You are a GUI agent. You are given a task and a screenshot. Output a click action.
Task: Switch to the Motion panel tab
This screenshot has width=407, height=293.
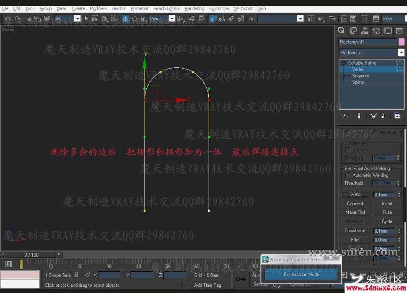pos(376,31)
